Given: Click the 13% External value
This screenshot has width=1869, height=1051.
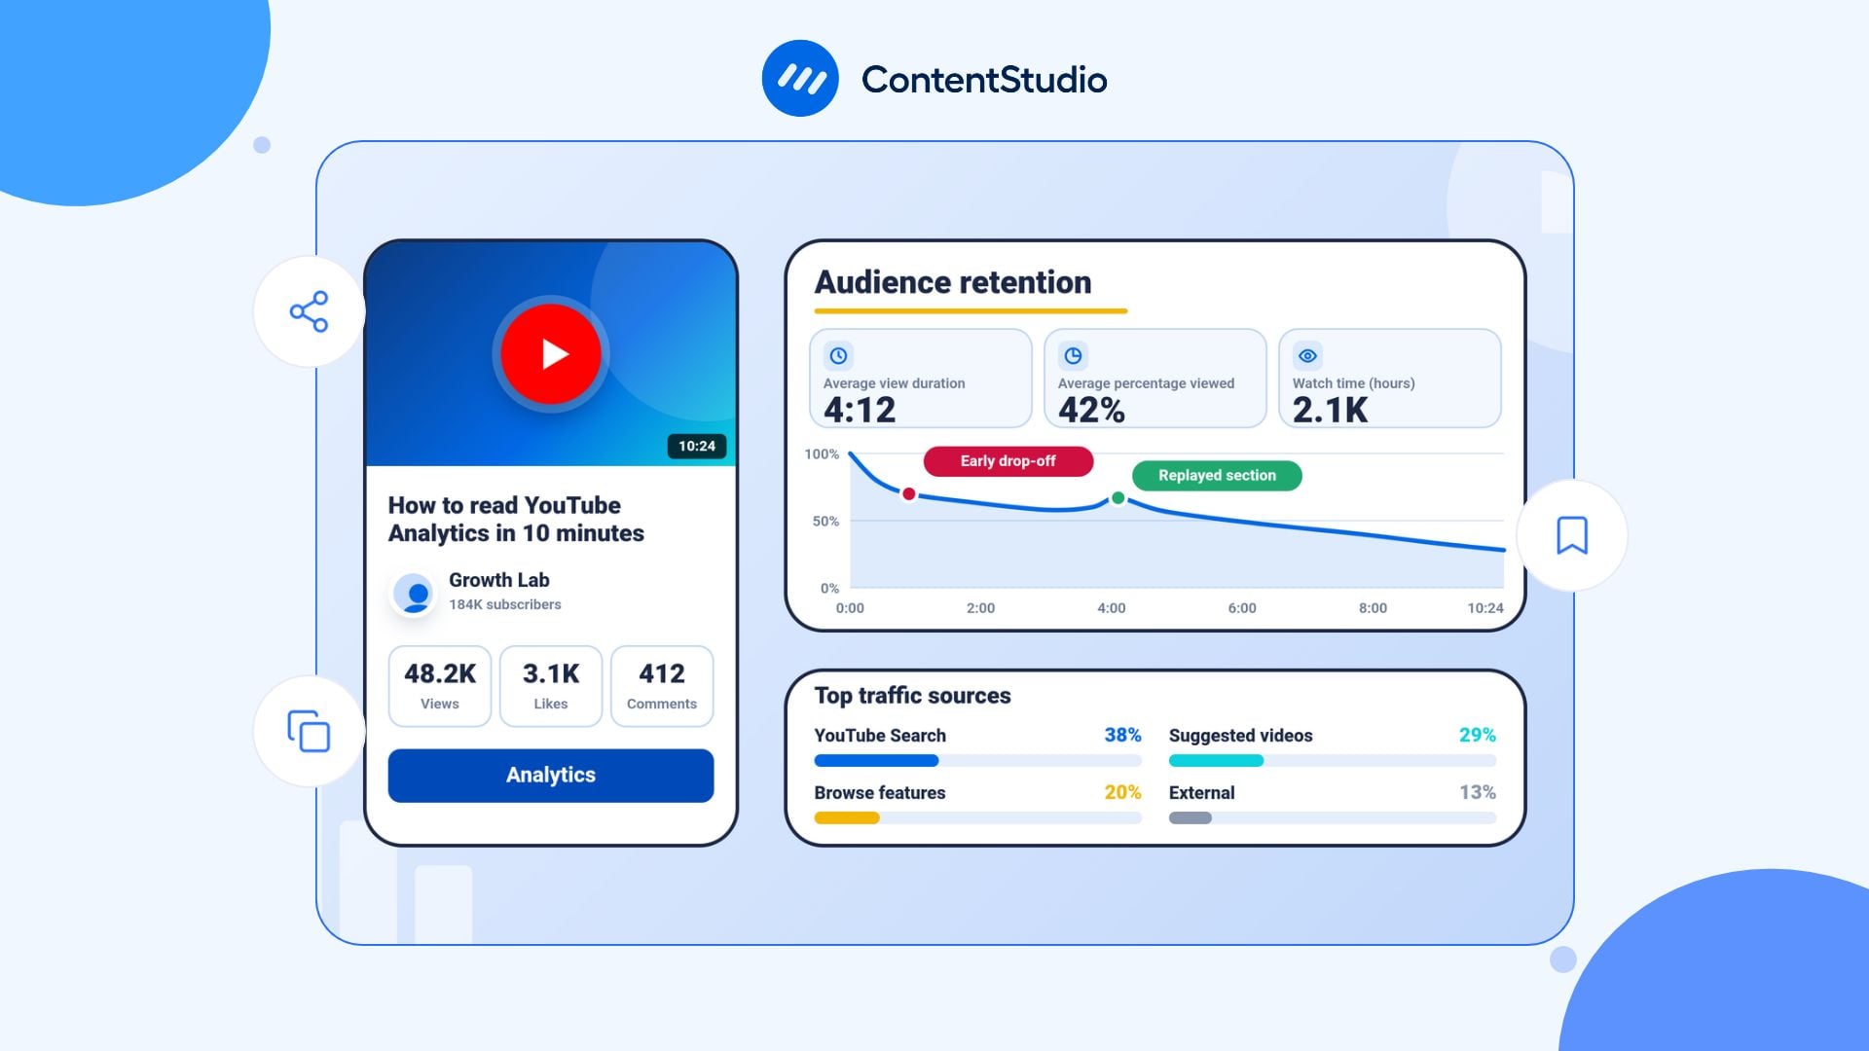Looking at the screenshot, I should pos(1478,793).
